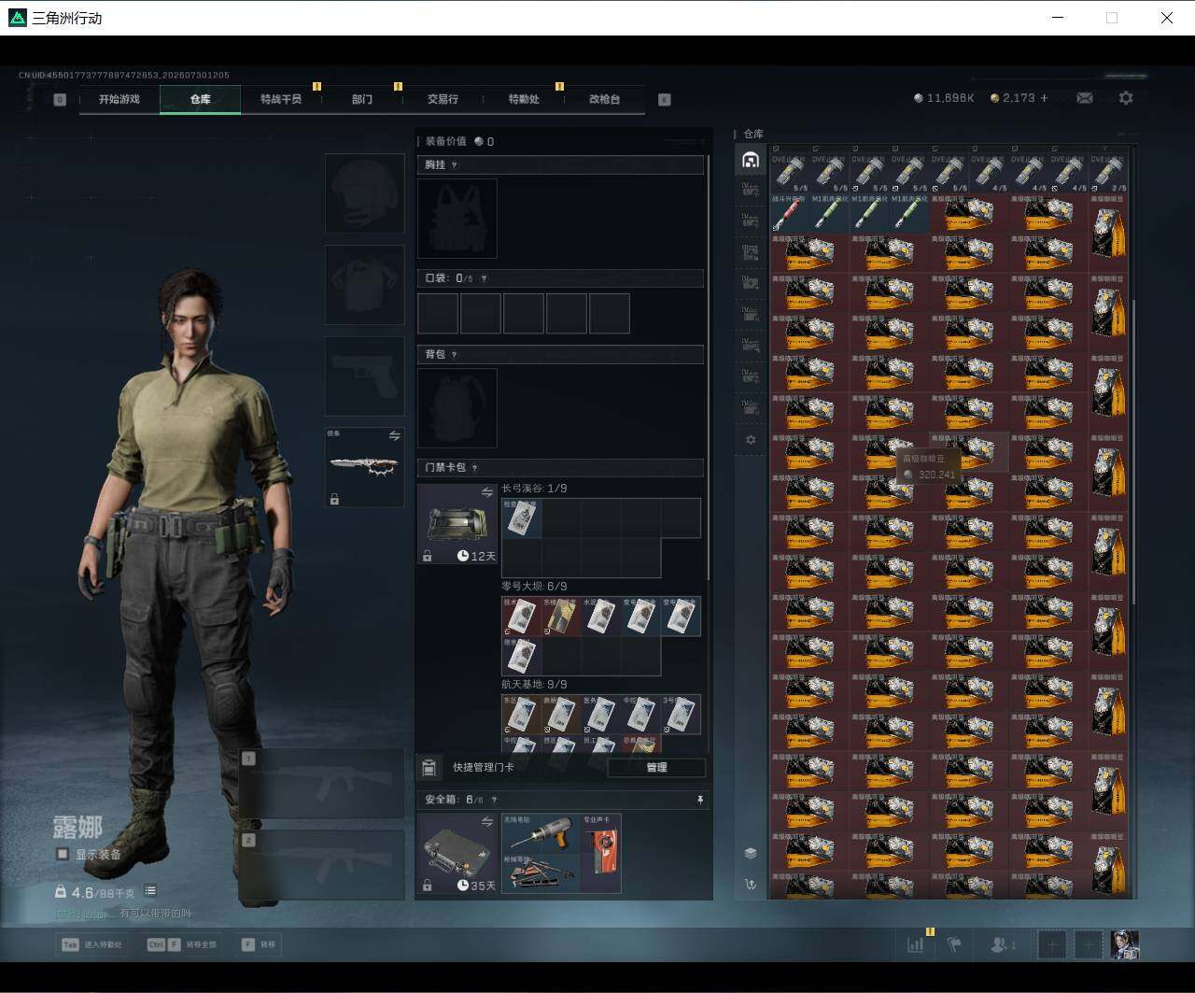The width and height of the screenshot is (1195, 993).
Task: Switch to the 特勤处 tab
Action: 524,99
